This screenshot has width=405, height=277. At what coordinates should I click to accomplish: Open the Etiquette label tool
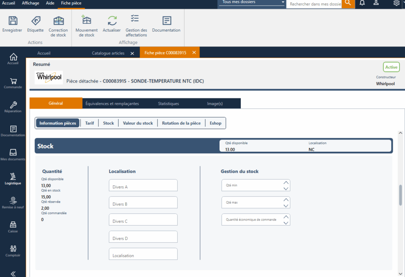point(35,21)
